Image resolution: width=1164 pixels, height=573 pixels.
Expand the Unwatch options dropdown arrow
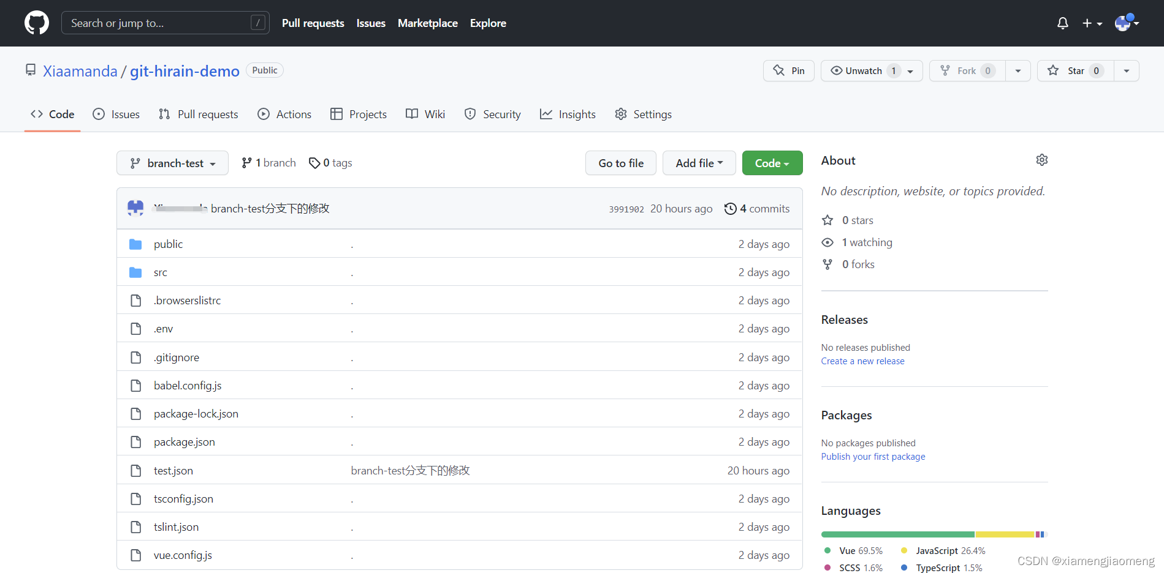point(911,71)
